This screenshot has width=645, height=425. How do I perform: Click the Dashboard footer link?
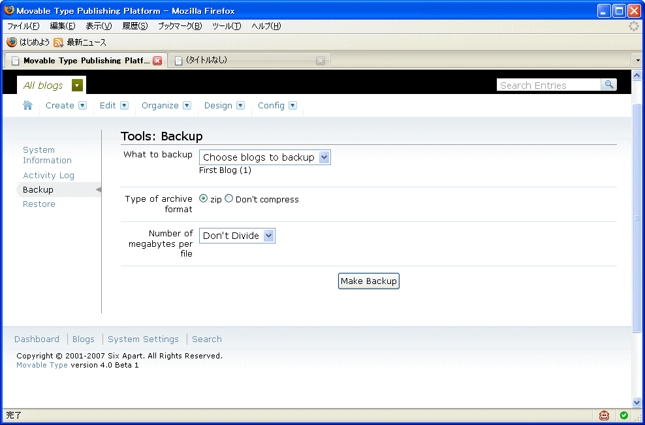(37, 339)
